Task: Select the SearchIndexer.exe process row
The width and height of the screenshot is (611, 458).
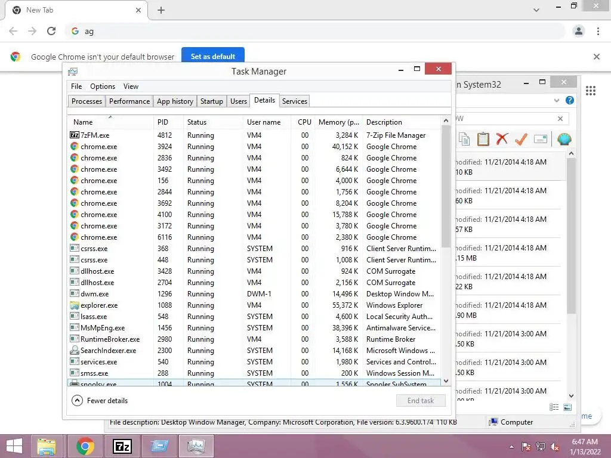Action: [254, 351]
